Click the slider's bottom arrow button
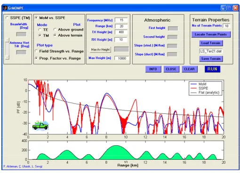The image size is (240, 173). pyautogui.click(x=7, y=58)
